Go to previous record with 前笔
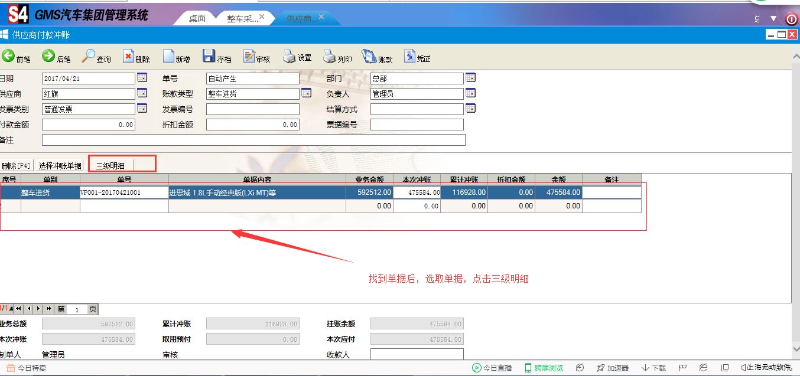 coord(8,57)
